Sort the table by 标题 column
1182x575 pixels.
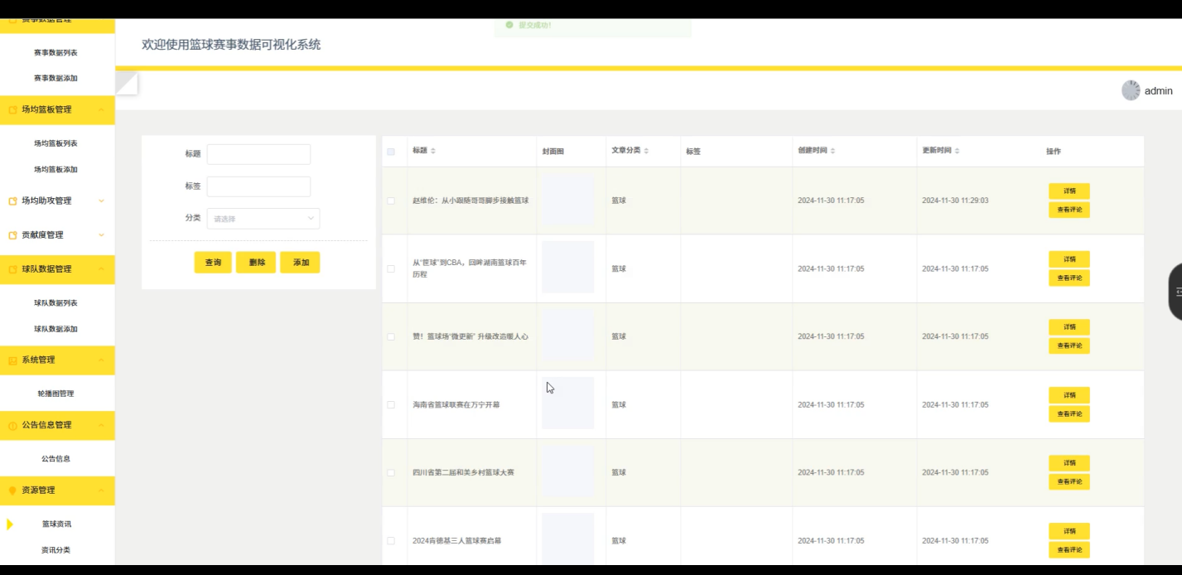433,151
